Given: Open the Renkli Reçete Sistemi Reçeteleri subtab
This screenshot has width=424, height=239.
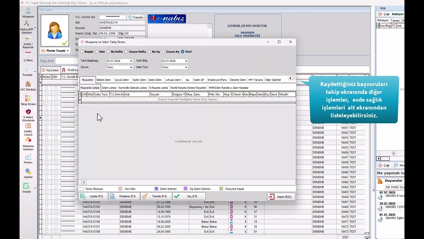Looking at the screenshot, I should click(188, 88).
